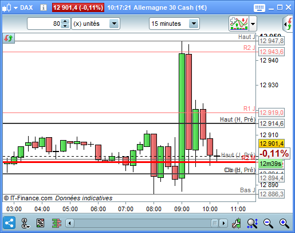Expand the dropdown arrow beside DAX
This screenshot has width=295, height=233.
tap(15, 8)
